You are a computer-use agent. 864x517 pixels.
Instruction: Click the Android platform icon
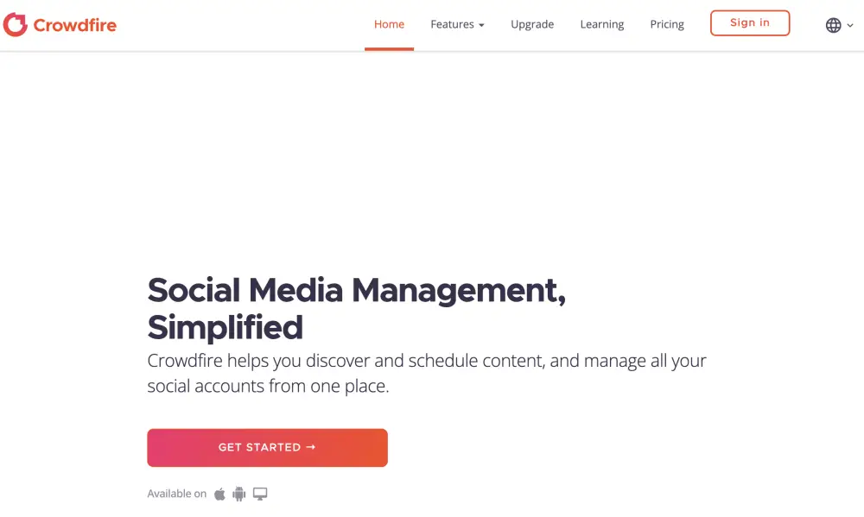[239, 494]
